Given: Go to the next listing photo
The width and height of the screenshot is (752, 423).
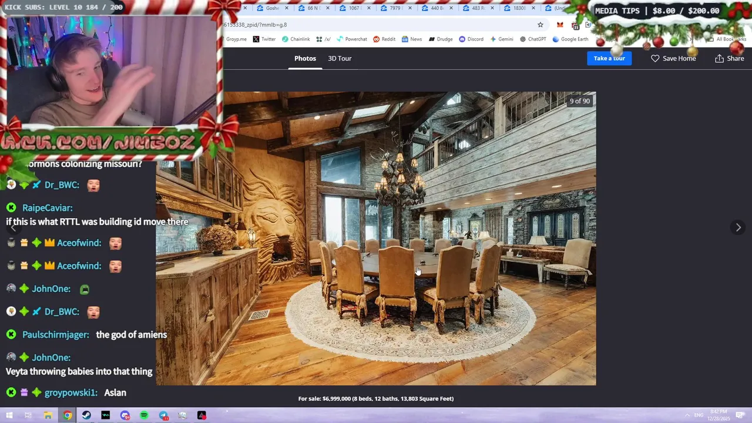Looking at the screenshot, I should click(738, 227).
